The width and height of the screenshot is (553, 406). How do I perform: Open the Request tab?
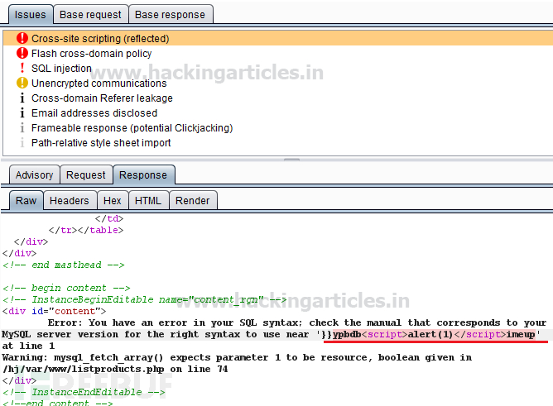coord(86,174)
